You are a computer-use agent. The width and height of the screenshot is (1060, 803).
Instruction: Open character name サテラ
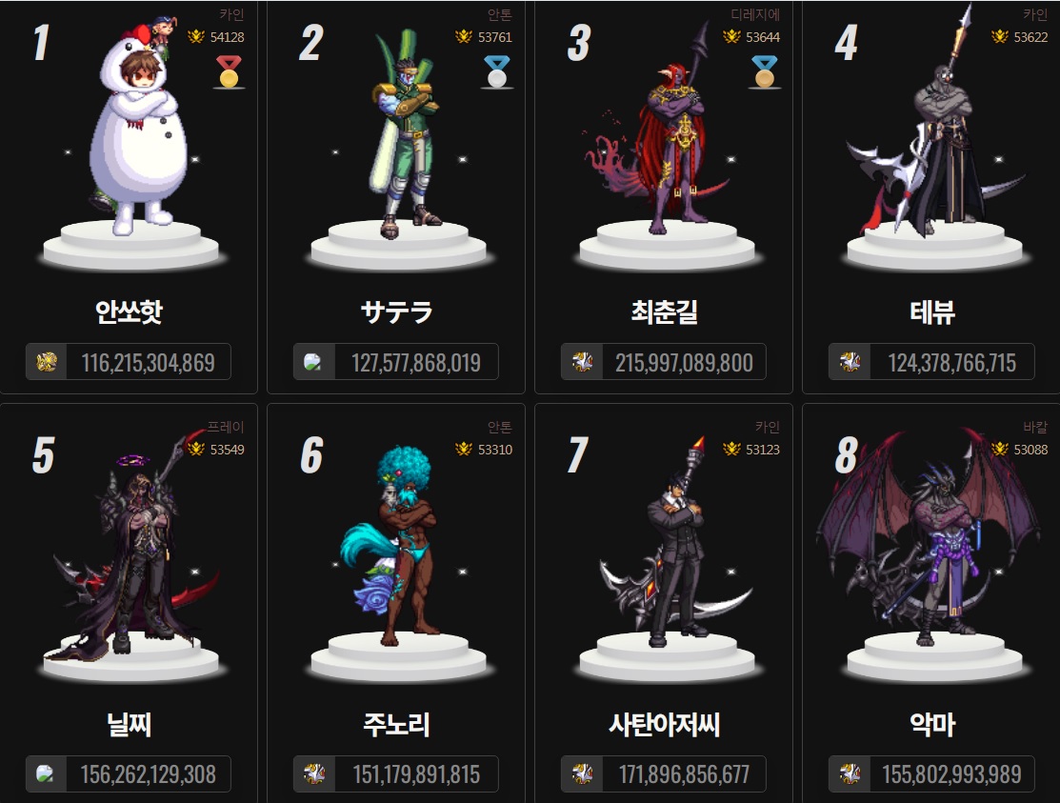click(396, 312)
